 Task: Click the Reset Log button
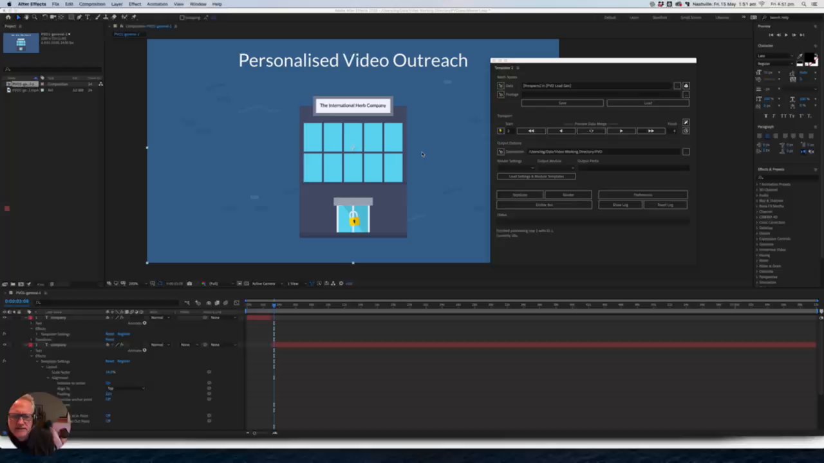pos(665,204)
